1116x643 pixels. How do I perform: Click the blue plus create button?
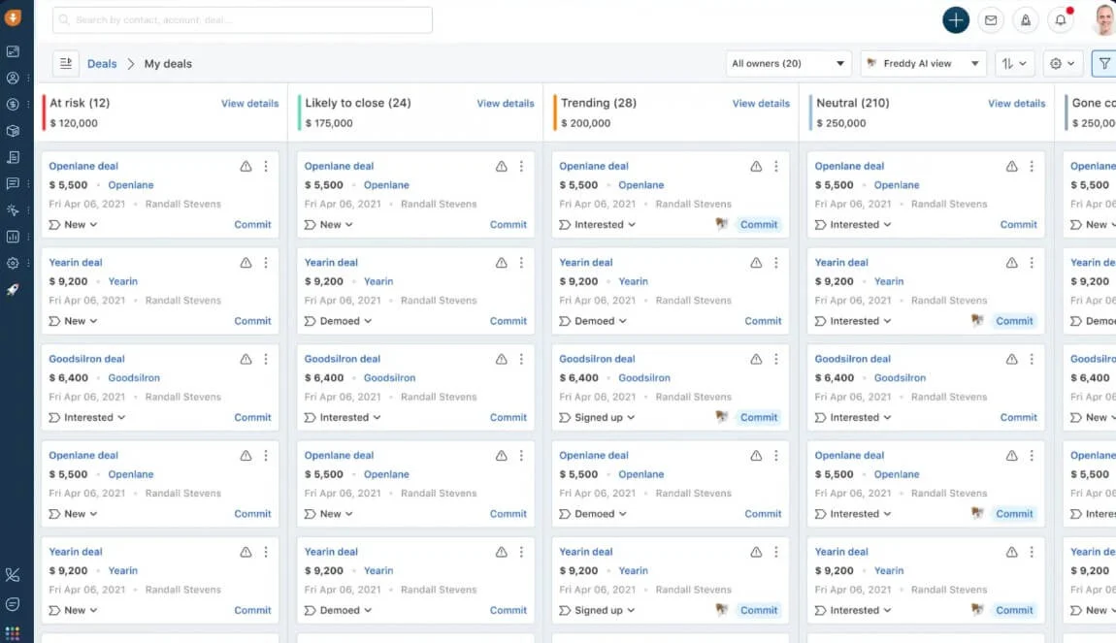(956, 19)
